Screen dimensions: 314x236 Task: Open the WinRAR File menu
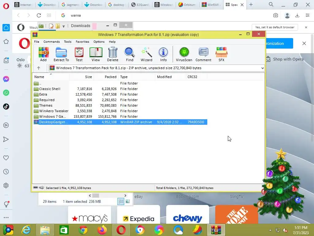coord(37,42)
